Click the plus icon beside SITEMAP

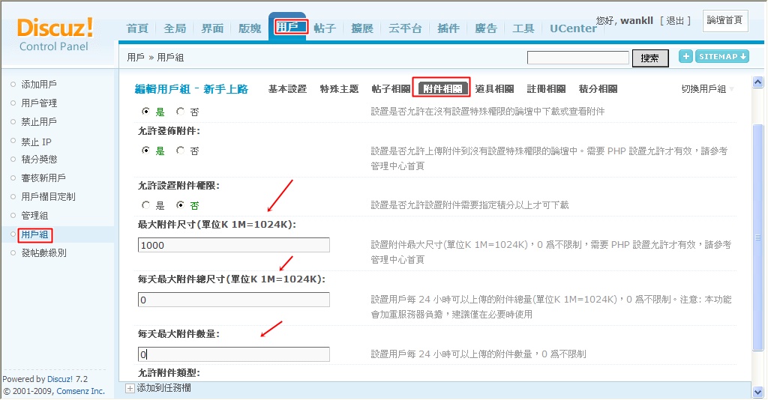pyautogui.click(x=685, y=57)
